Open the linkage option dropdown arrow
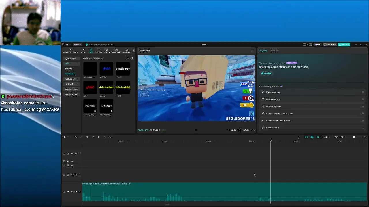This screenshot has height=207, width=369. pyautogui.click(x=321, y=137)
